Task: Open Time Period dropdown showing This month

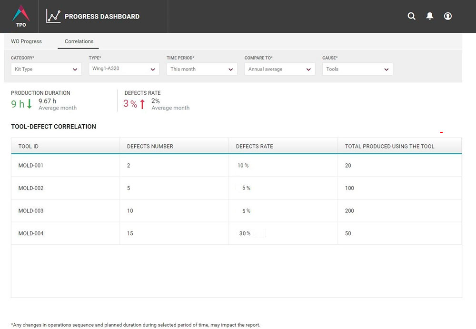Action: coord(202,69)
